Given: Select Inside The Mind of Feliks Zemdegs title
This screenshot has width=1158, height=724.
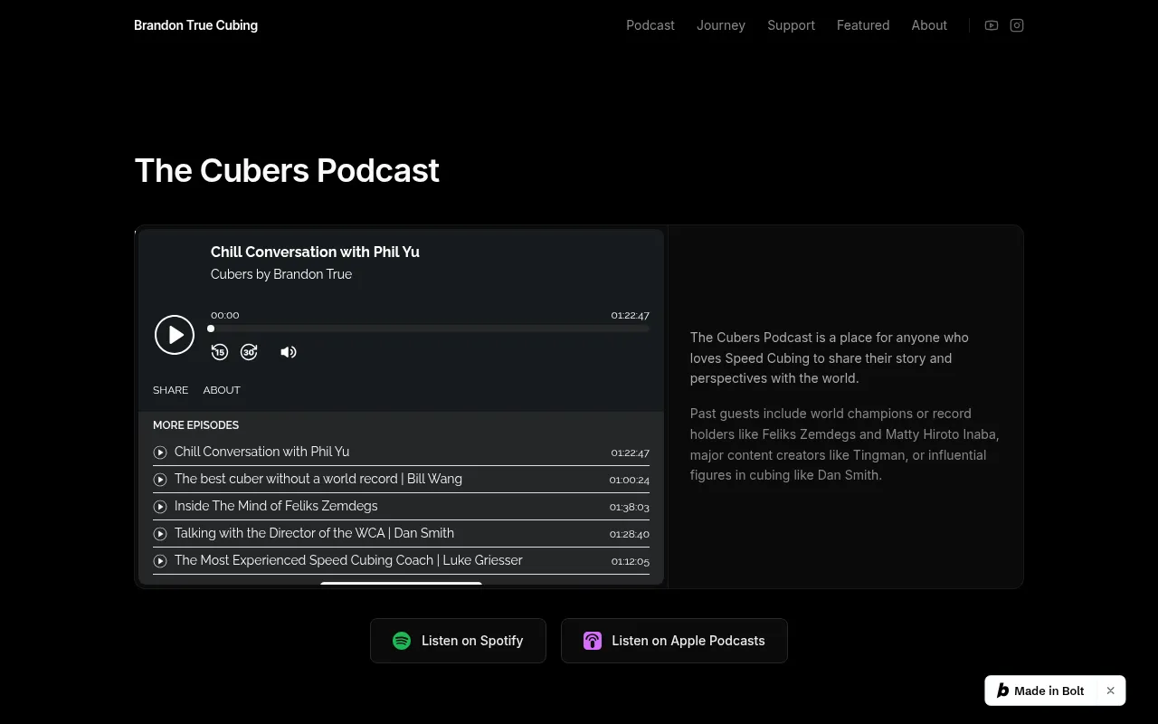Looking at the screenshot, I should tap(276, 506).
